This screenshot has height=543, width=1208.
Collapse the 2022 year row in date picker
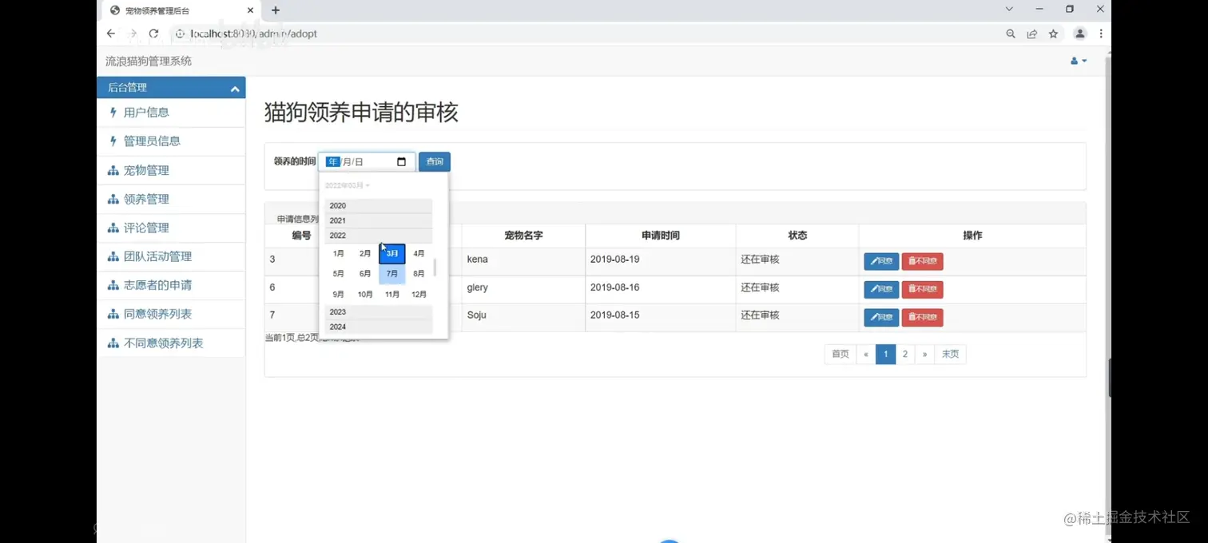pyautogui.click(x=379, y=236)
